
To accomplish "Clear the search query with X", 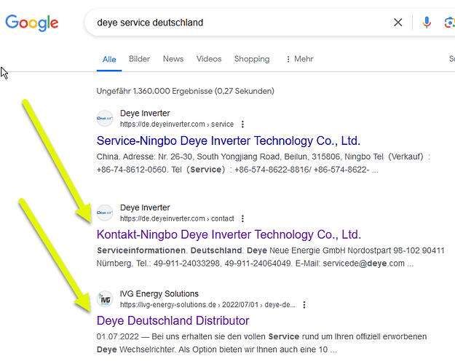I will coord(397,23).
